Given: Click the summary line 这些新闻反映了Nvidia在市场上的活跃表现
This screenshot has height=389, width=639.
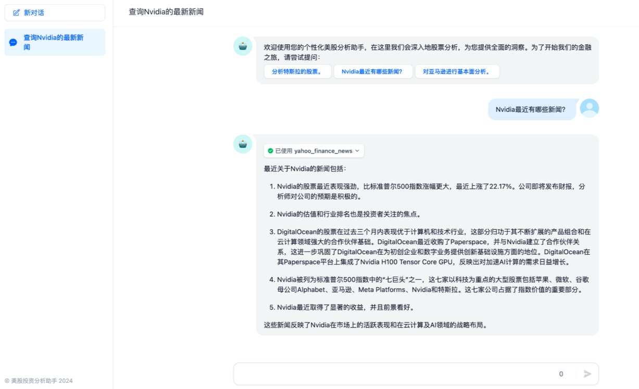Looking at the screenshot, I should click(375, 325).
